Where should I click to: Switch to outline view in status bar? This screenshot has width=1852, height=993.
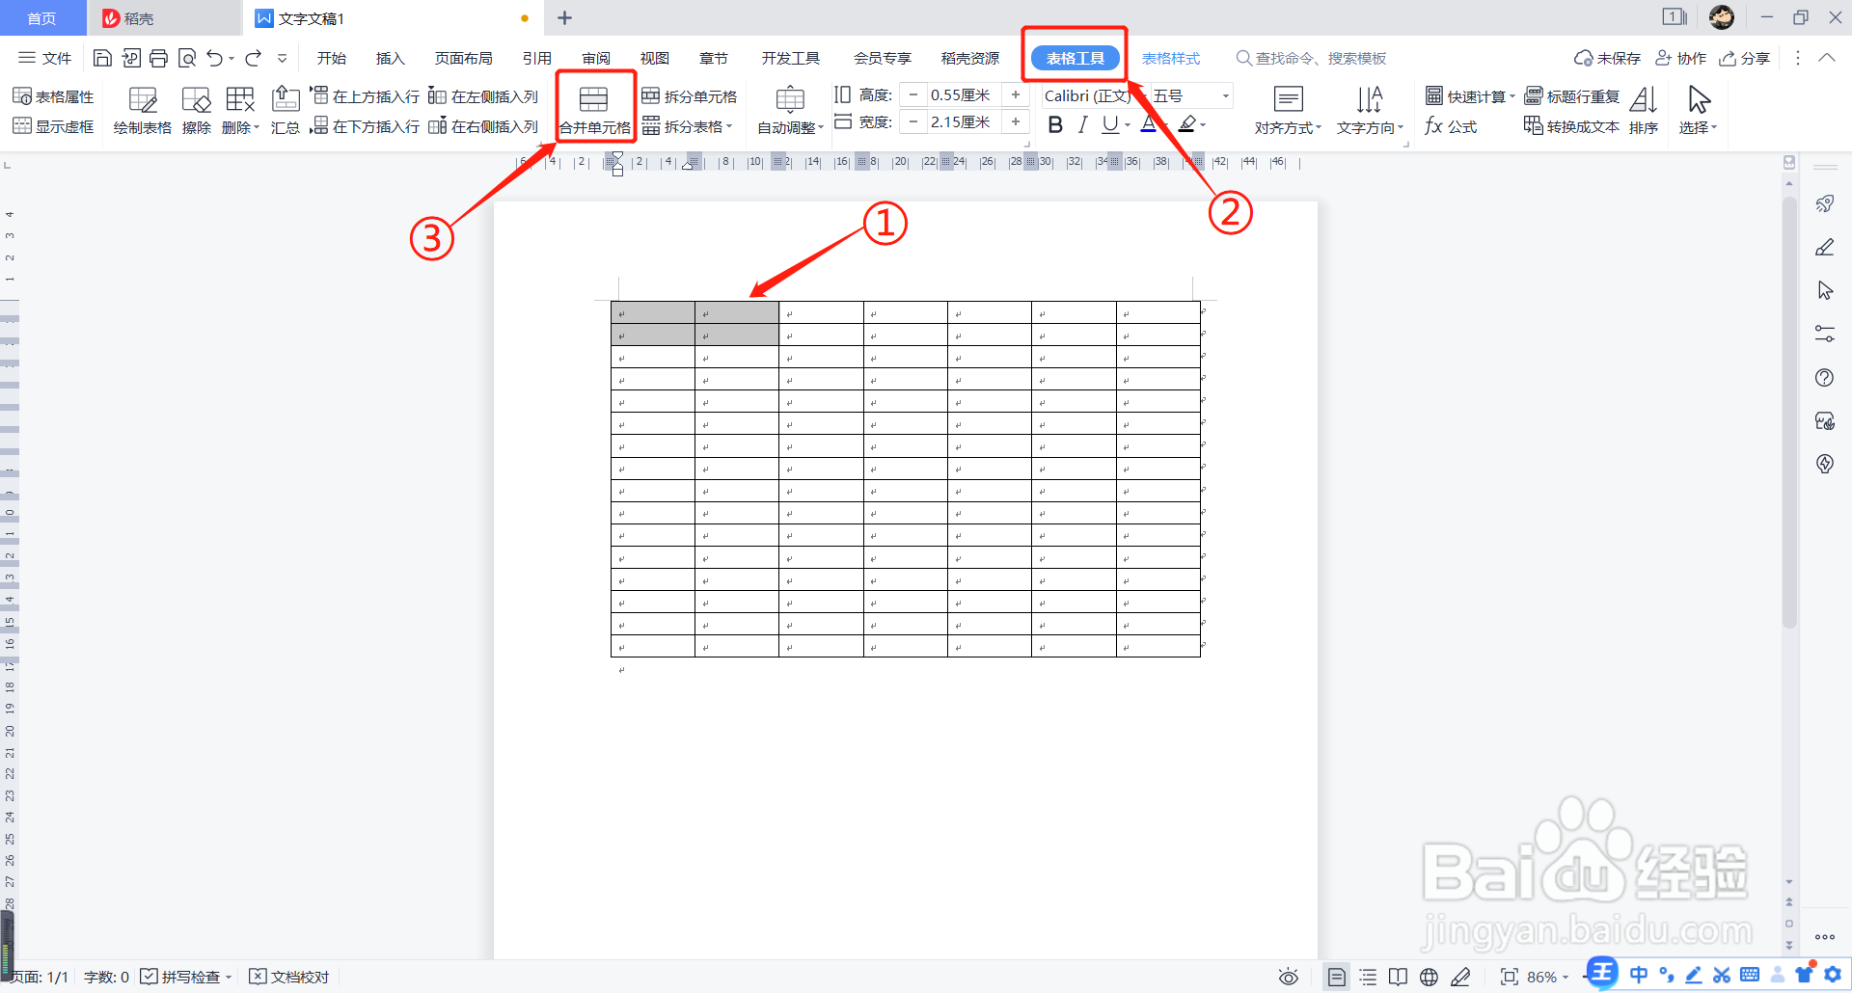pyautogui.click(x=1368, y=977)
